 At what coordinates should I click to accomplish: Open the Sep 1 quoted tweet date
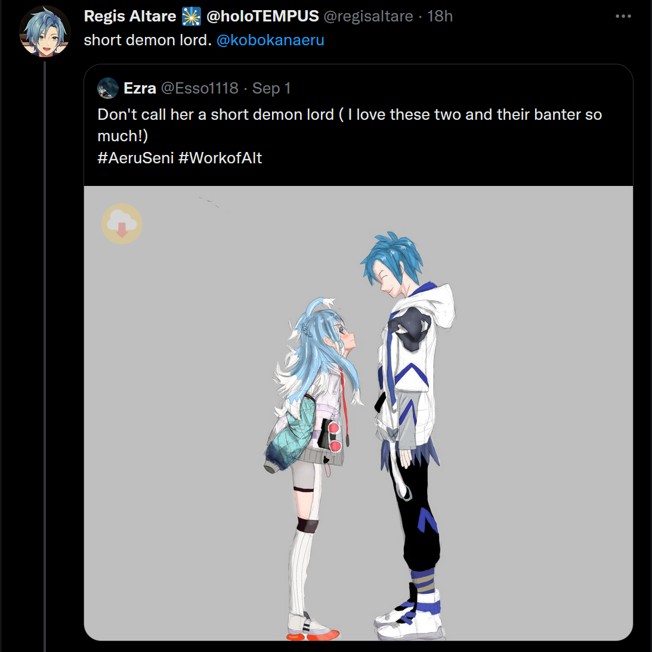click(271, 89)
